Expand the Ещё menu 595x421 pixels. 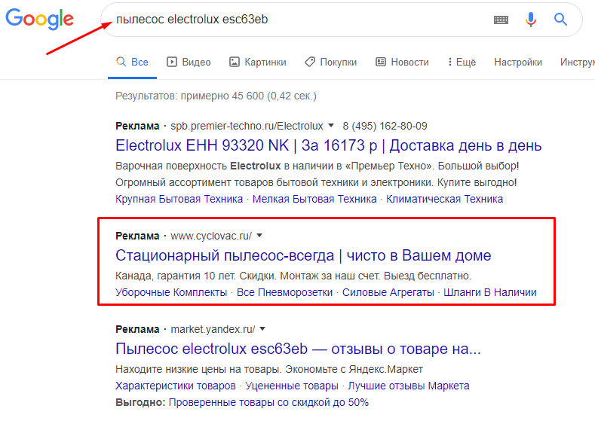(x=462, y=63)
